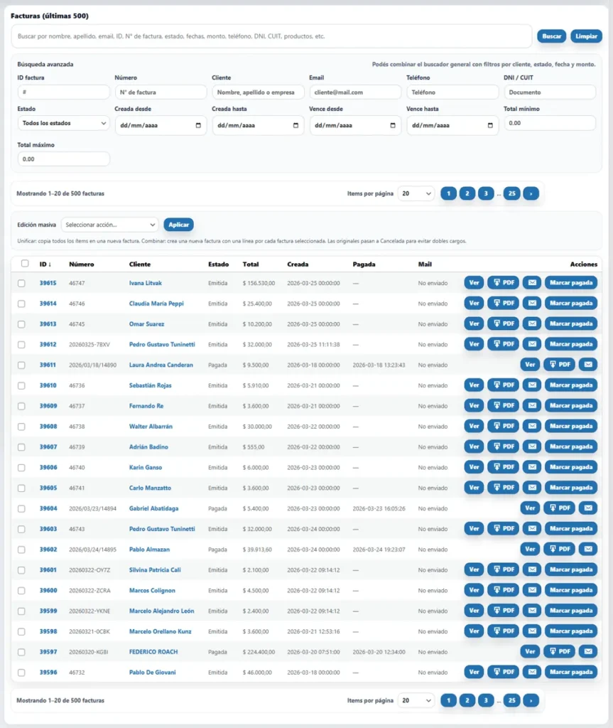Click the envelope icon for invoice 39597
This screenshot has height=728, width=613.
(587, 651)
